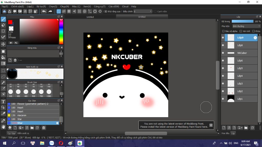262x147 pixels.
Task: Hide the NKCuber layer
Action: pos(223,53)
